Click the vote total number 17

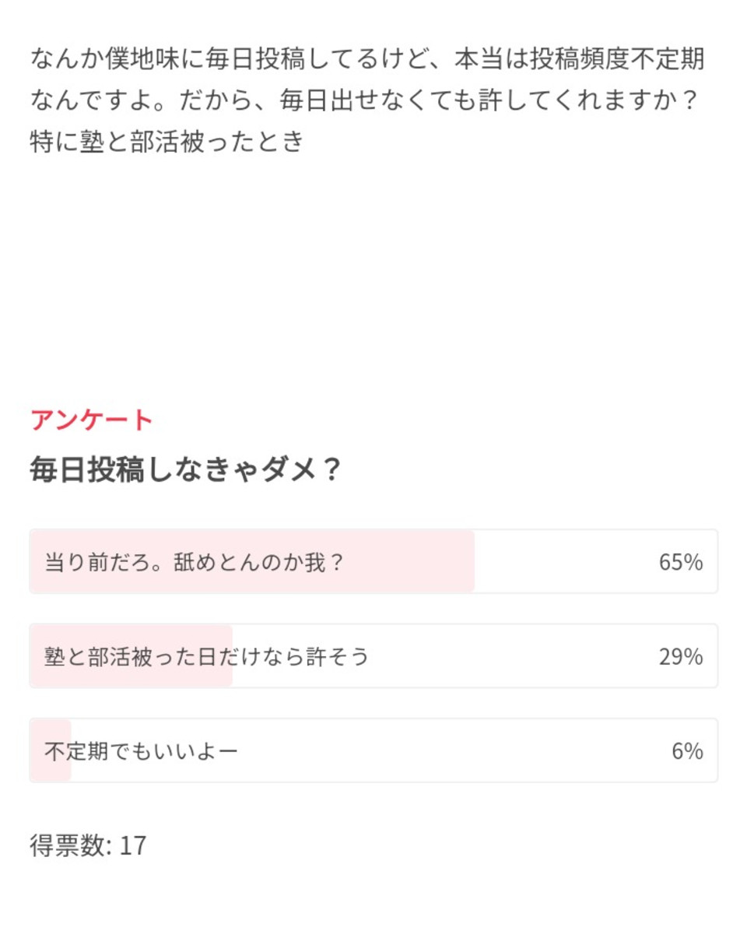[x=132, y=845]
